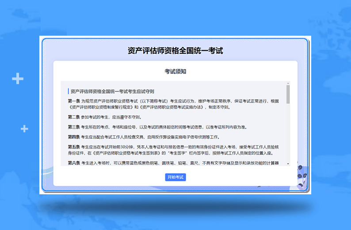Click the 第六条 paragraph label
The image size is (351, 230).
[74, 163]
